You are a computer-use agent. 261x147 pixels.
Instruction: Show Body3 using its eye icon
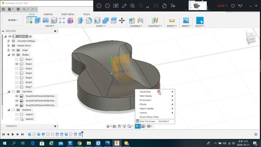(17, 69)
